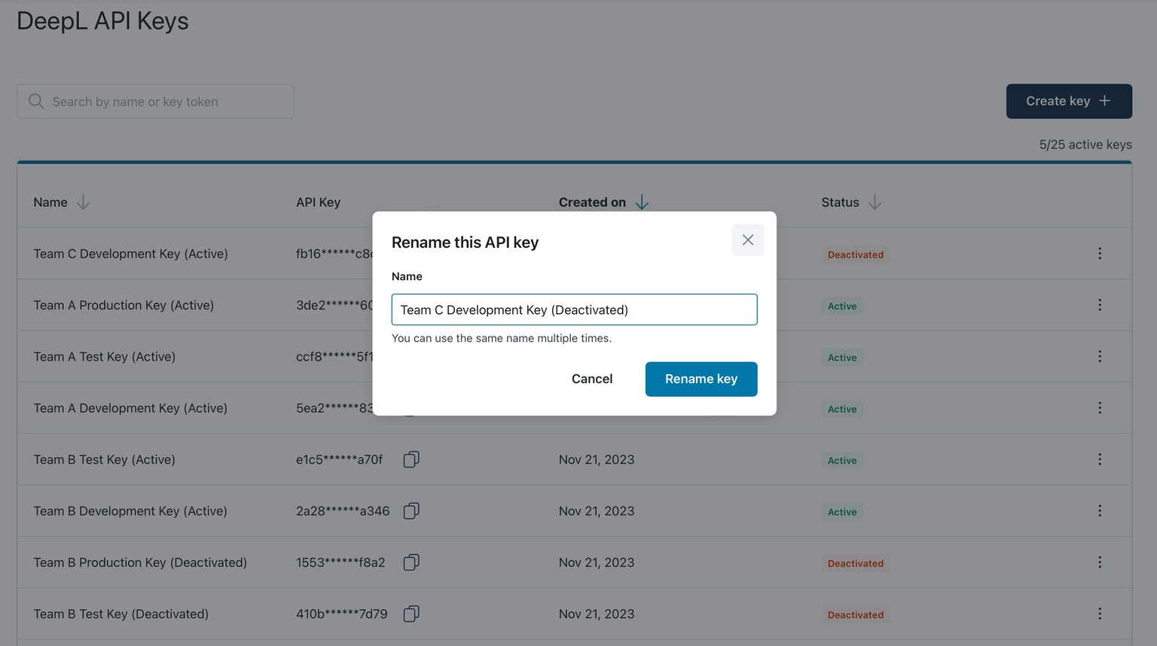Select Team B Test Key (Deactivated) name

coord(121,614)
